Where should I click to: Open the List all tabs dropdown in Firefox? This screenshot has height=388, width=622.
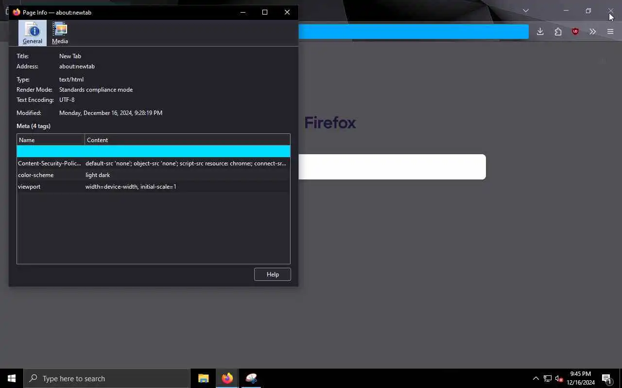(x=526, y=11)
